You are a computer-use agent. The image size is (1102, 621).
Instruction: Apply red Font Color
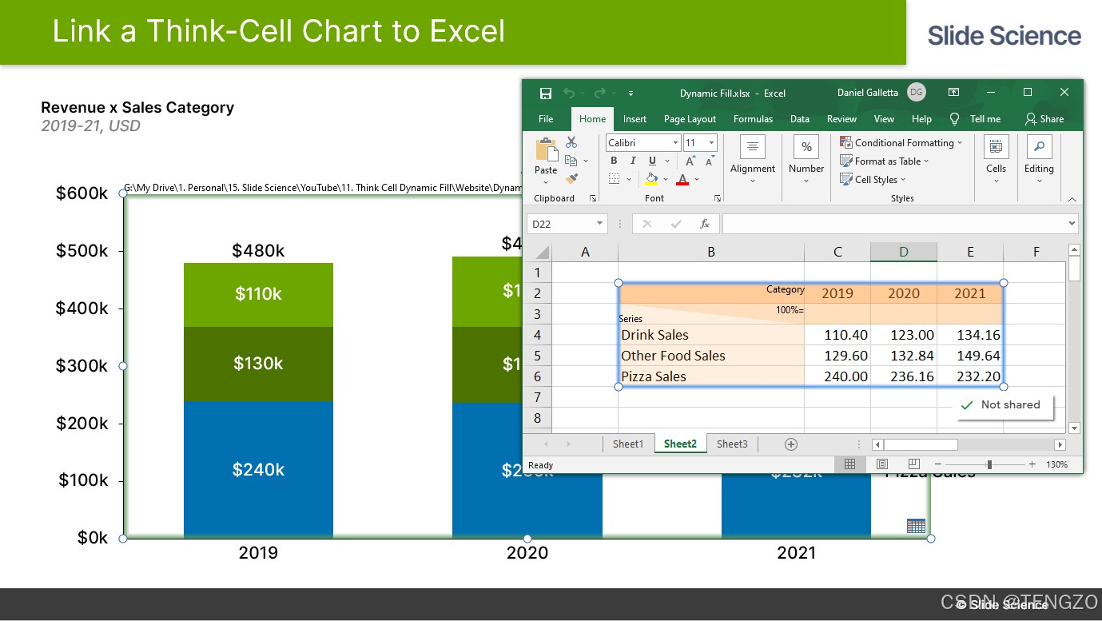[682, 179]
